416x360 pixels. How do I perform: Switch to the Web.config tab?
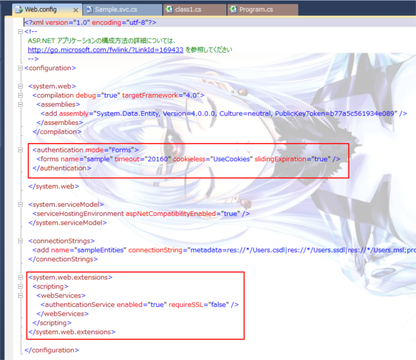coord(47,9)
